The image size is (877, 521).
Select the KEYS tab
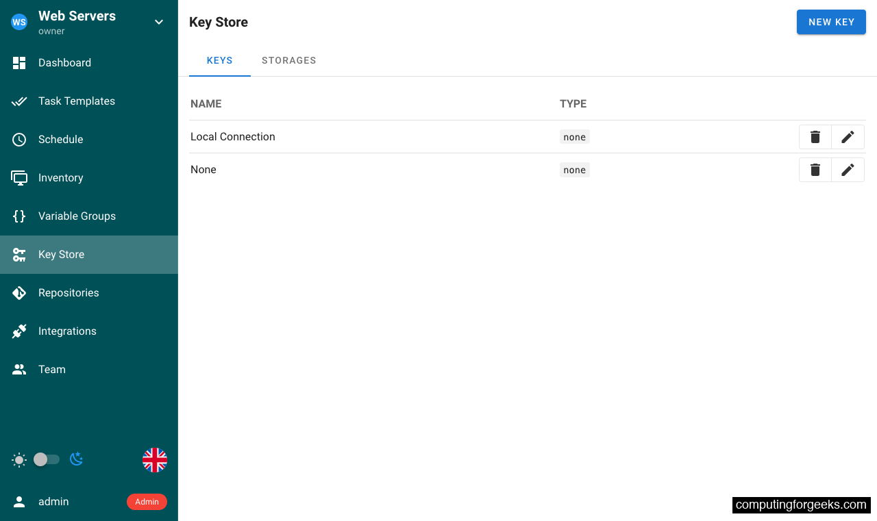point(219,60)
